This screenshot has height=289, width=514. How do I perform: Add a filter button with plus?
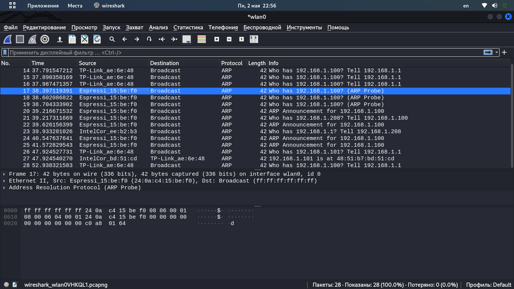click(505, 53)
